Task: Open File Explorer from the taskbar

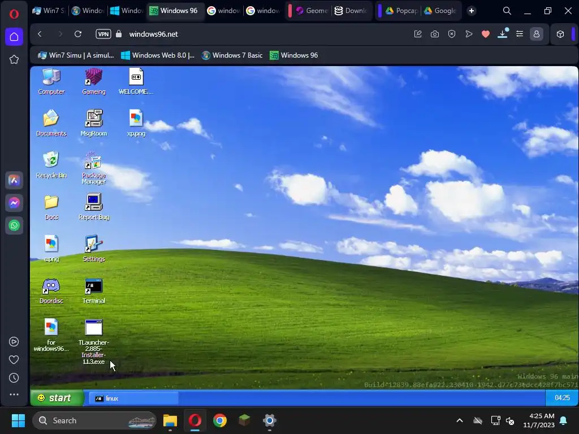Action: pyautogui.click(x=170, y=420)
